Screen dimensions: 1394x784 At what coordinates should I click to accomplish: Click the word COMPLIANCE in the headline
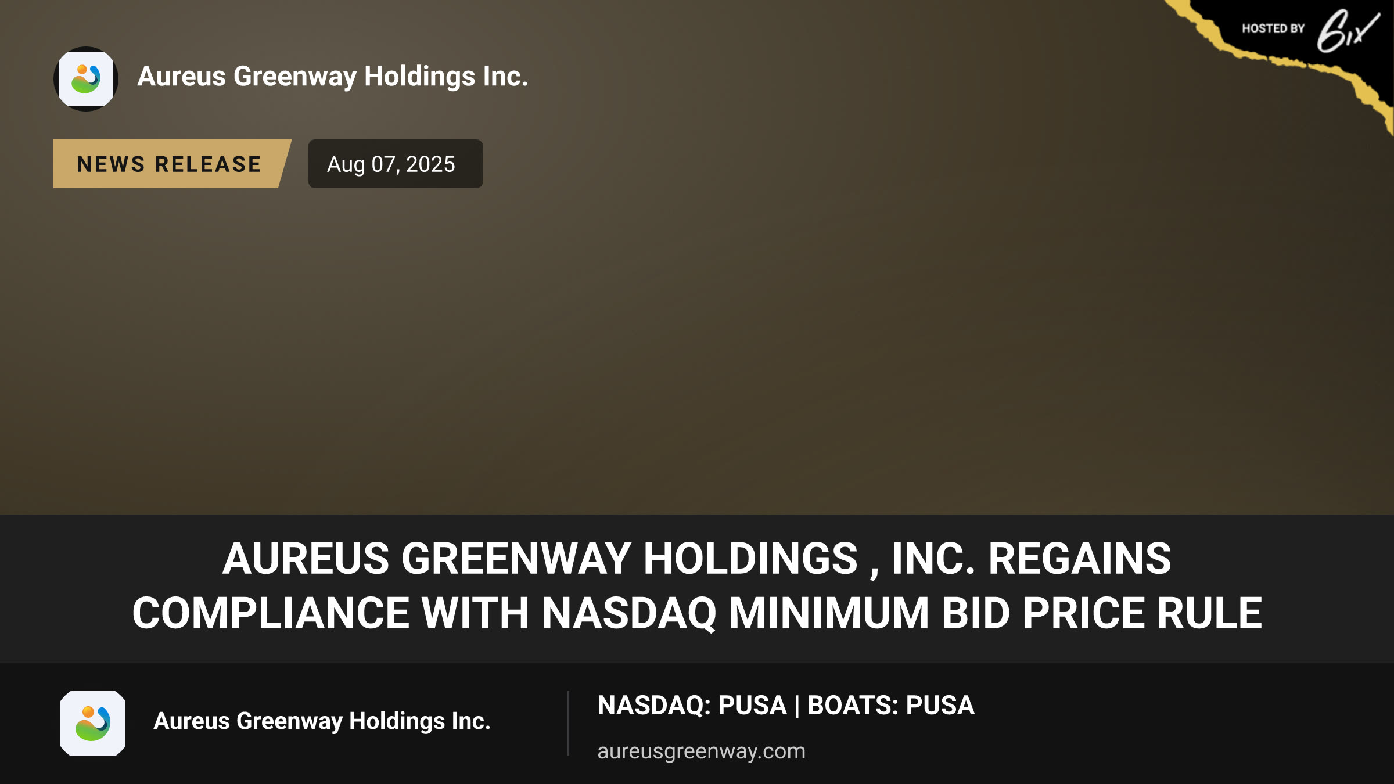tap(270, 613)
